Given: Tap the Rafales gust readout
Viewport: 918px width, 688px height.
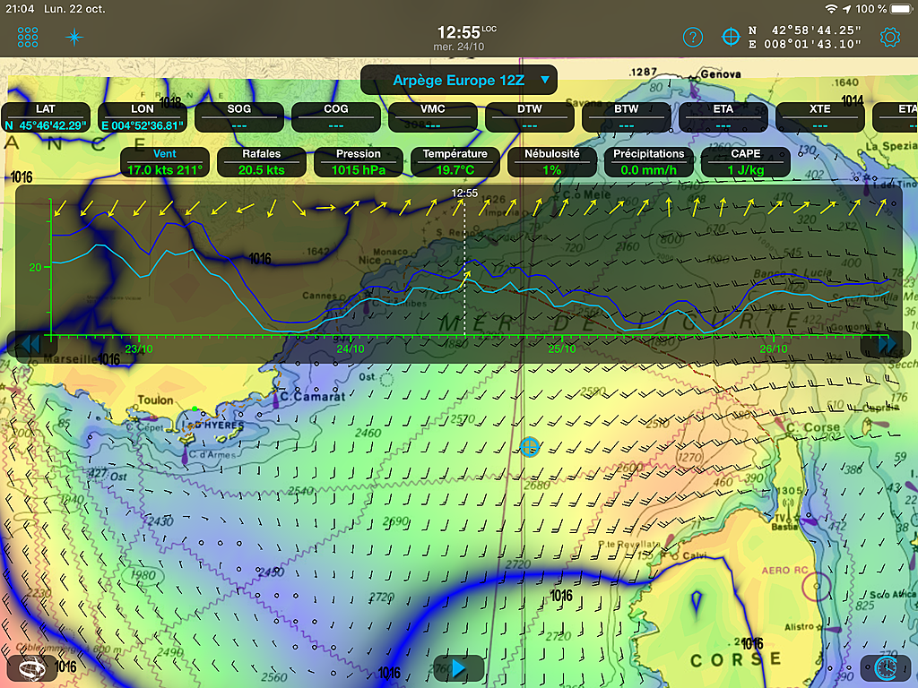Looking at the screenshot, I should (262, 162).
